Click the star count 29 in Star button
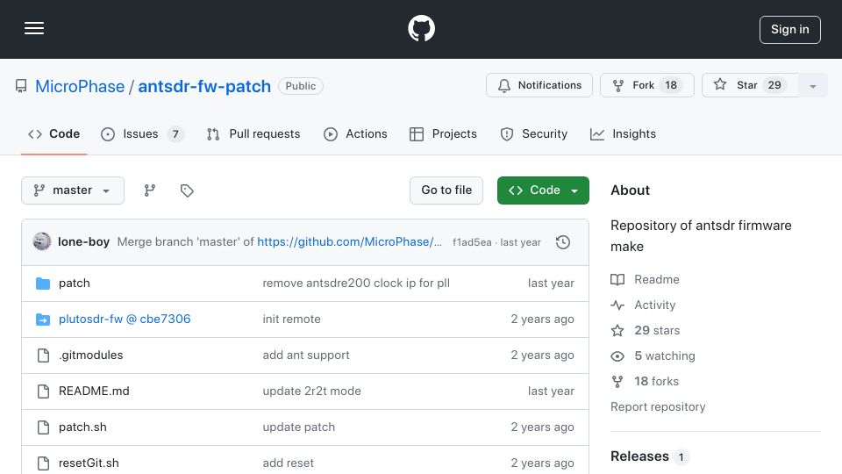This screenshot has width=842, height=474. (x=774, y=85)
